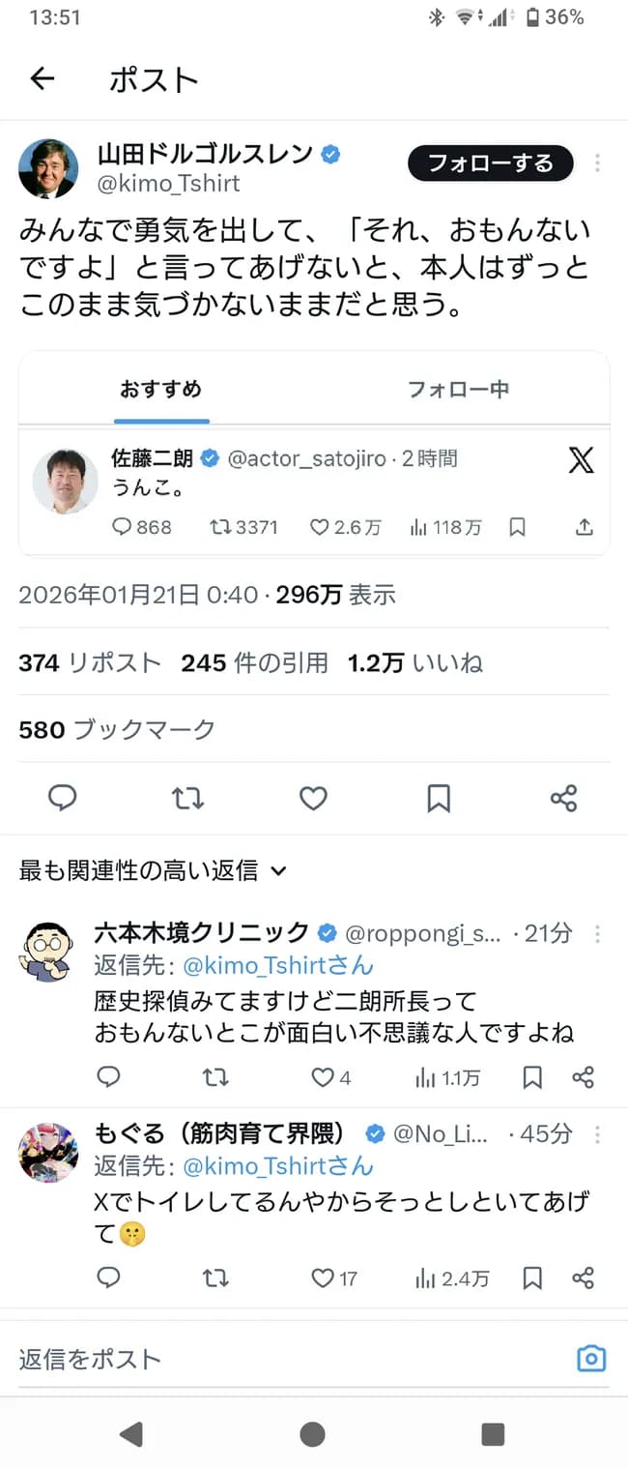628x1468 pixels.
Task: Open the three-dot menu on the main post
Action: tap(597, 163)
